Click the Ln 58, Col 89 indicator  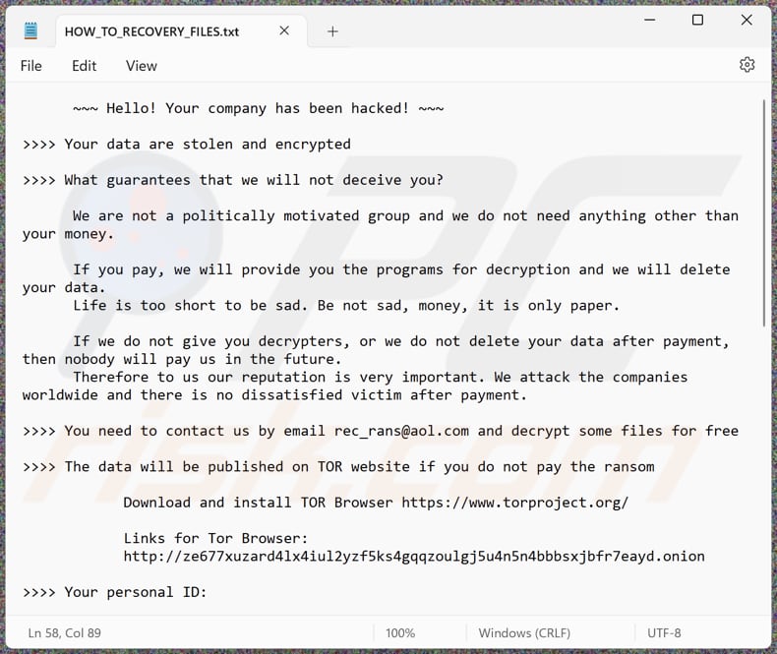coord(64,633)
